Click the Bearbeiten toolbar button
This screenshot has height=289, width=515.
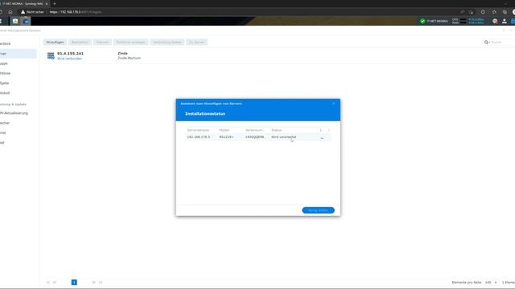(x=80, y=43)
